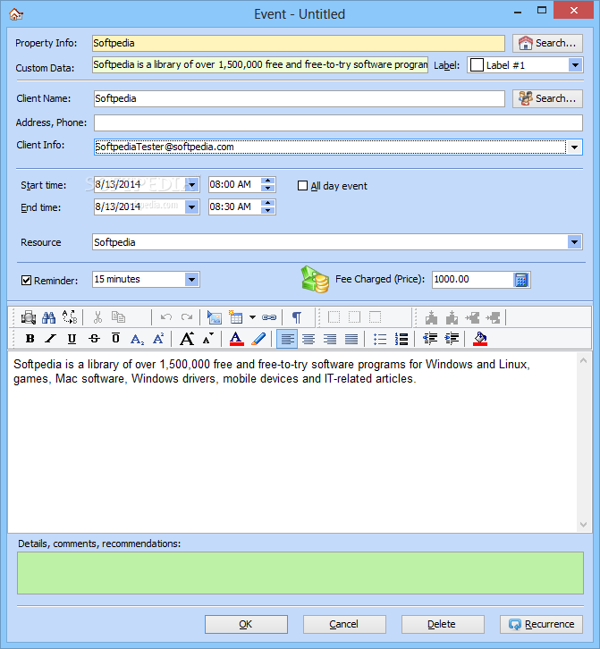The width and height of the screenshot is (600, 649).
Task: Click the scissors cut icon
Action: [x=97, y=317]
